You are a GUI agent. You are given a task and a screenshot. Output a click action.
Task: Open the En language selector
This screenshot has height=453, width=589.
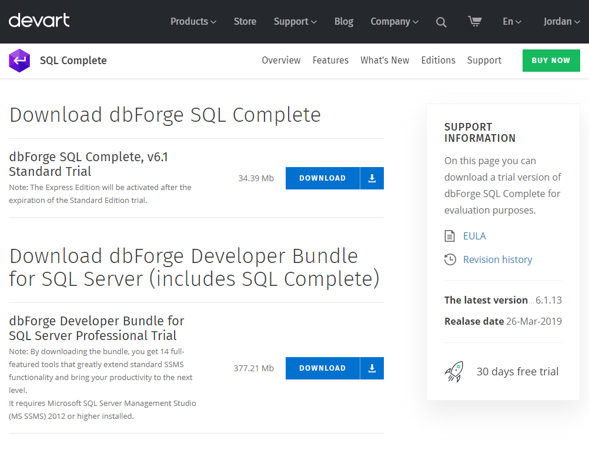(x=512, y=21)
